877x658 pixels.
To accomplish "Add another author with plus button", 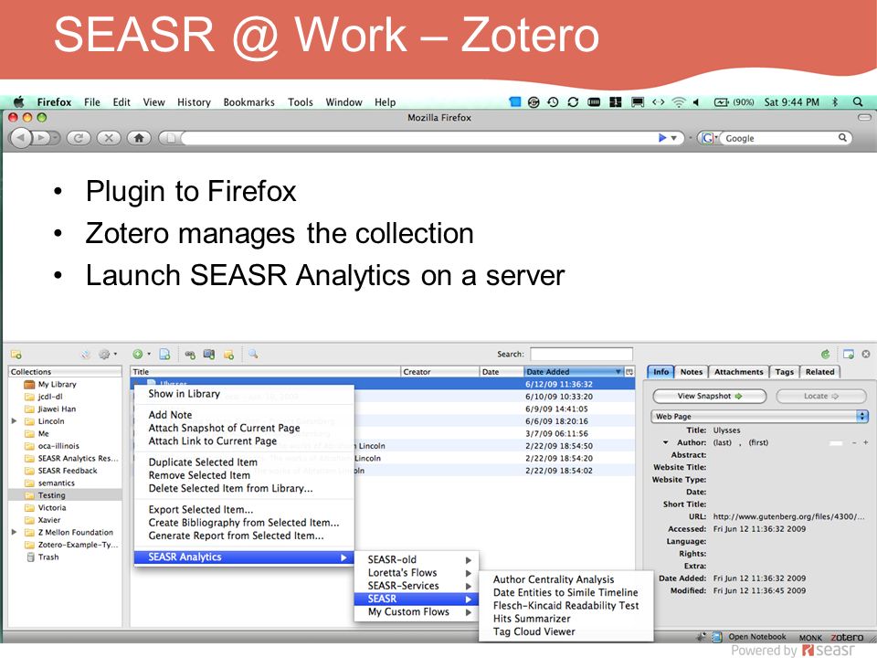I will click(865, 442).
